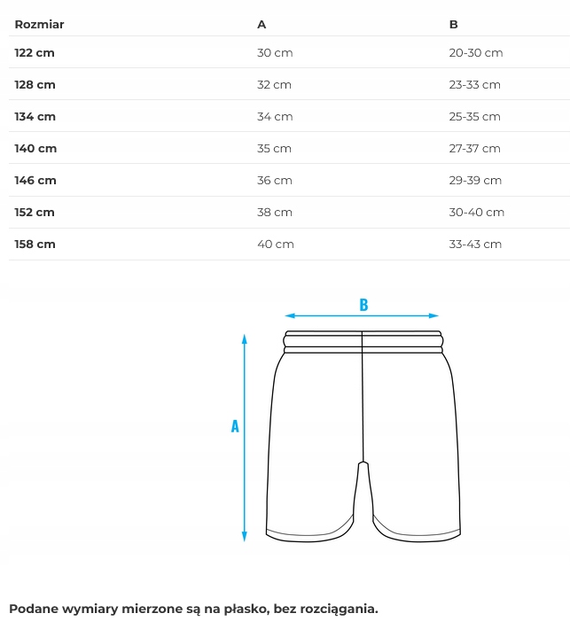Click the 146 cm size row label
The width and height of the screenshot is (570, 629).
pyautogui.click(x=35, y=180)
